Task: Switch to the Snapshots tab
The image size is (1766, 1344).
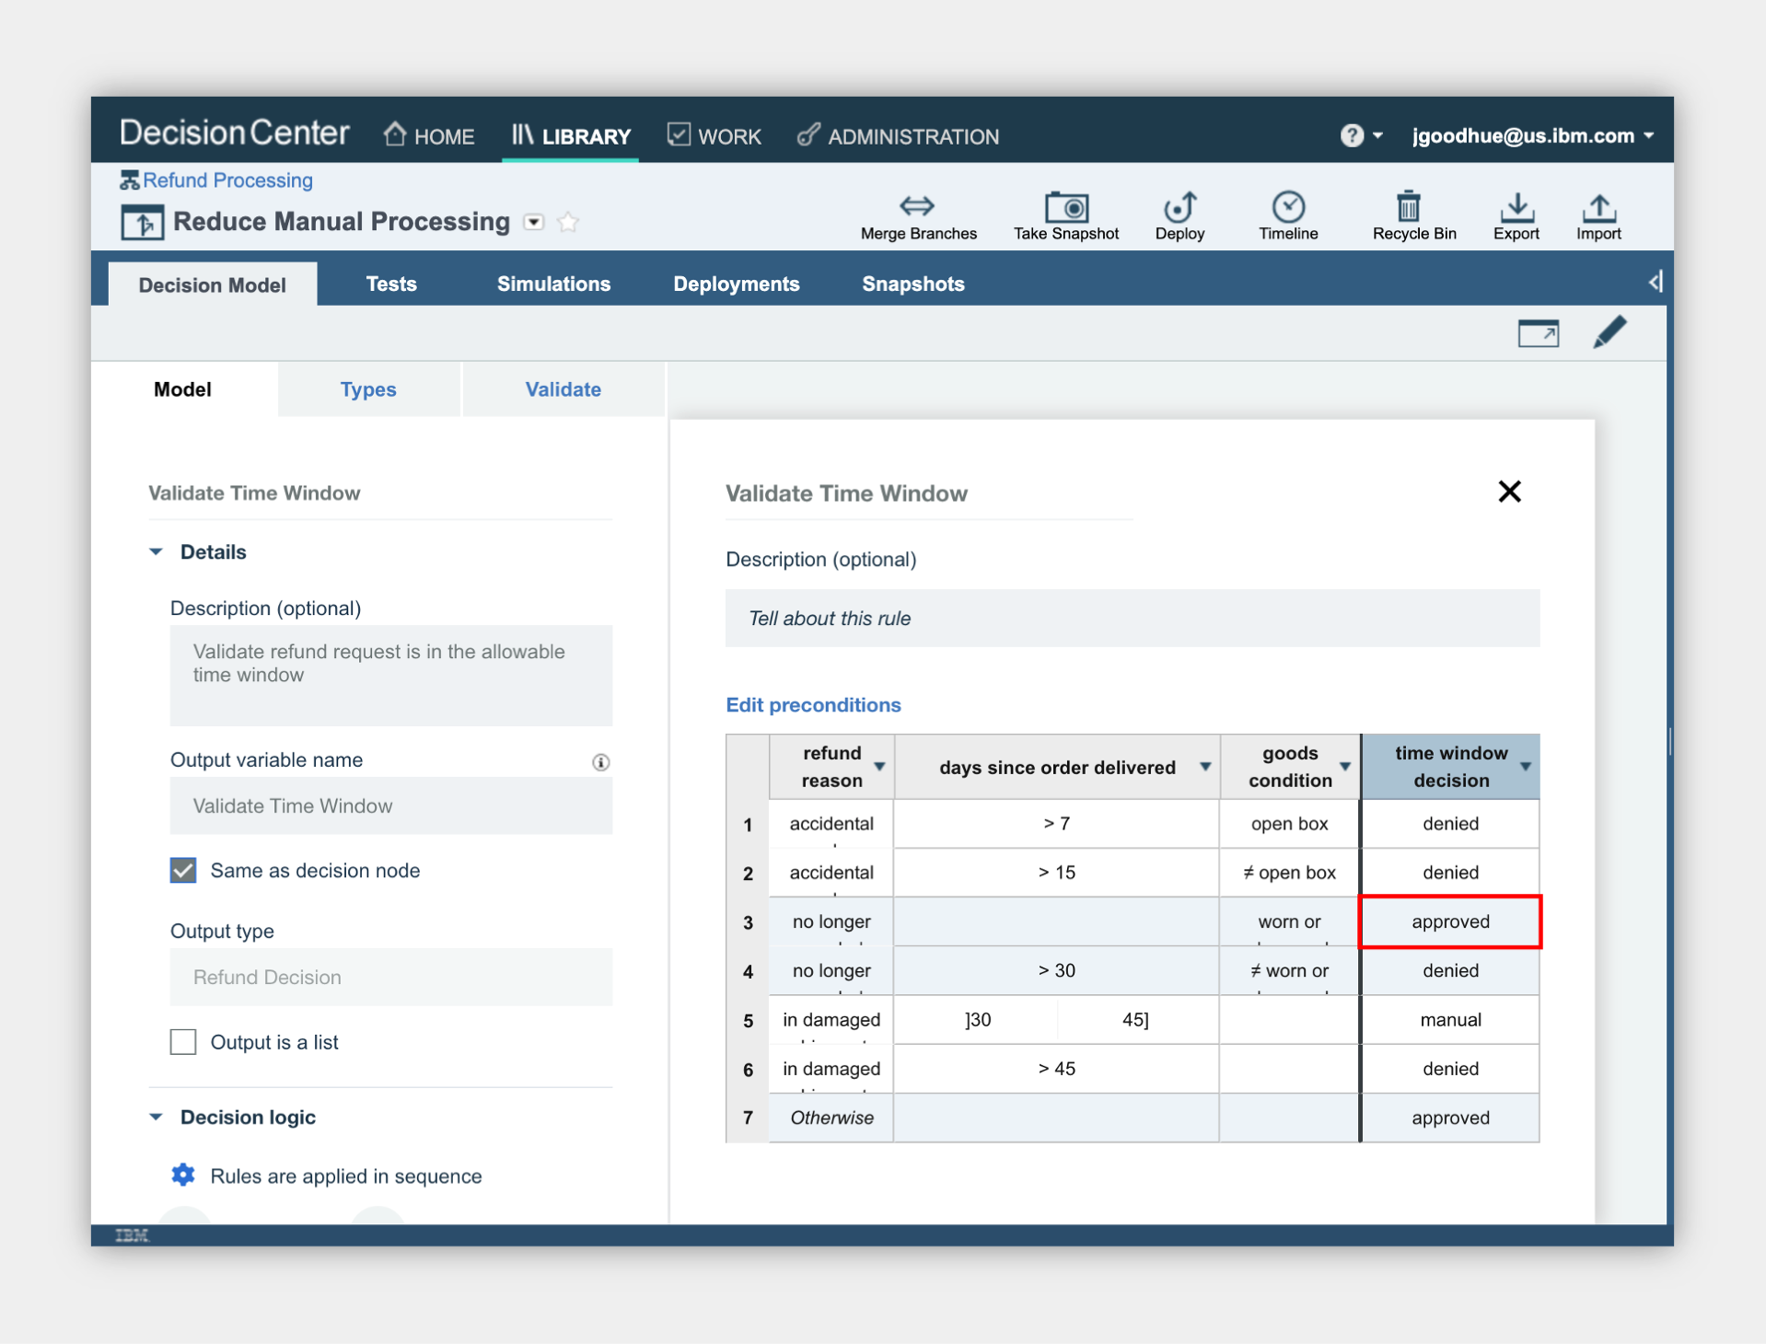Action: (x=913, y=284)
